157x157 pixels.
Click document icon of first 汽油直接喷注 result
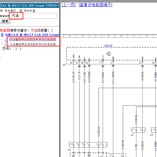pyautogui.click(x=6, y=39)
